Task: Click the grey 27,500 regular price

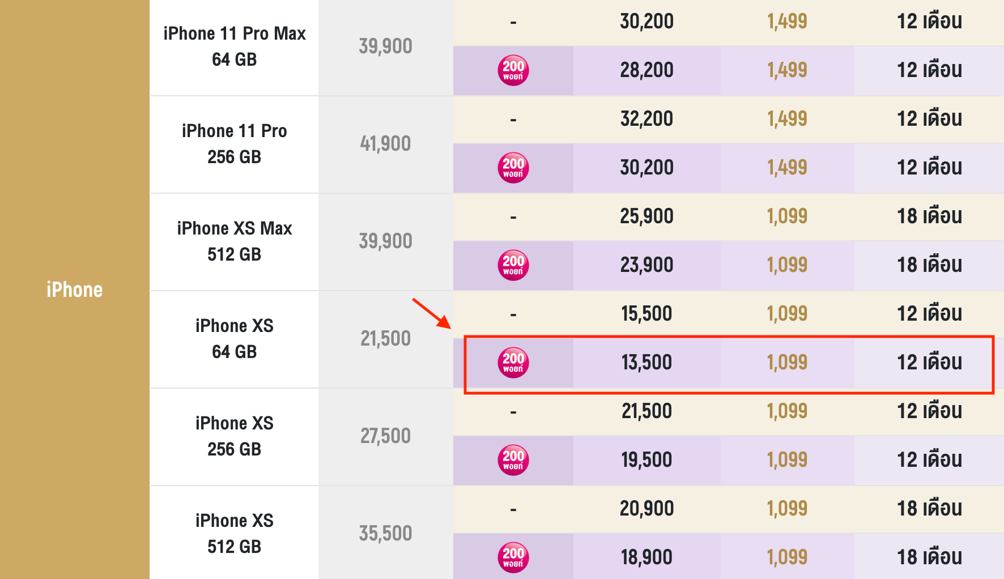Action: click(385, 436)
